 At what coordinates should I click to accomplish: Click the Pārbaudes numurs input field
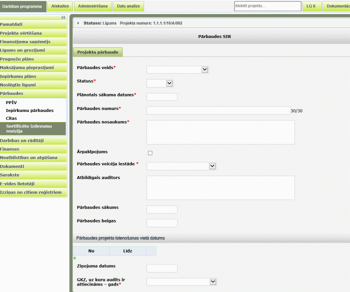coord(218,110)
